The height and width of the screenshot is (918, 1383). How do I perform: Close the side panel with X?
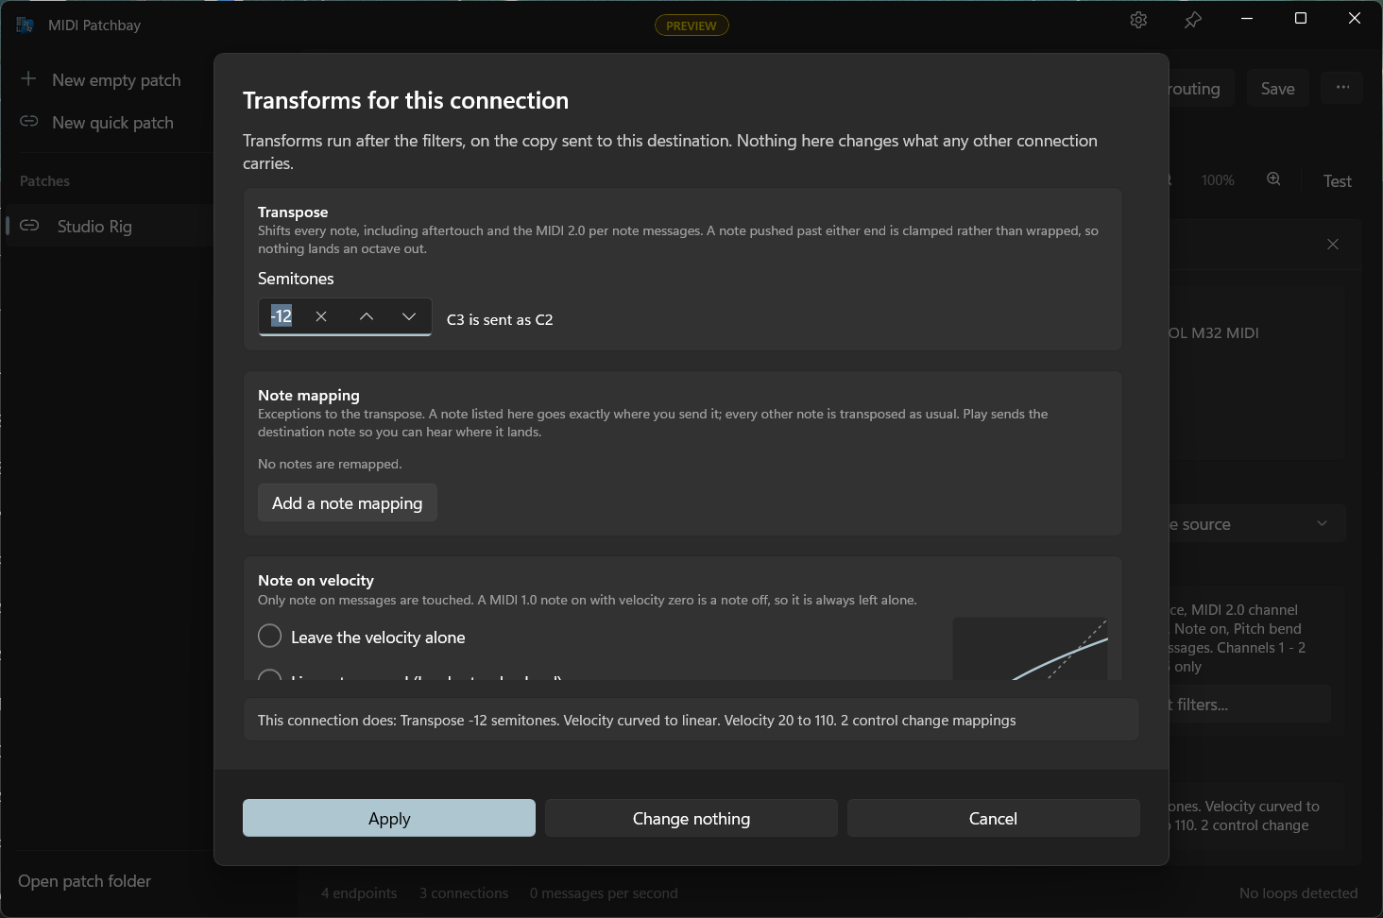(x=1333, y=245)
